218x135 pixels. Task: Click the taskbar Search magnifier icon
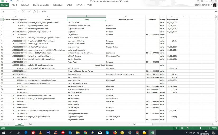(11, 133)
